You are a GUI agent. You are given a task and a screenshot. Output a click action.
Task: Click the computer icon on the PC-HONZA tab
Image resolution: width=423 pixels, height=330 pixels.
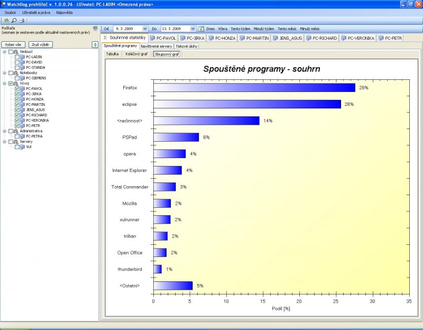click(211, 38)
